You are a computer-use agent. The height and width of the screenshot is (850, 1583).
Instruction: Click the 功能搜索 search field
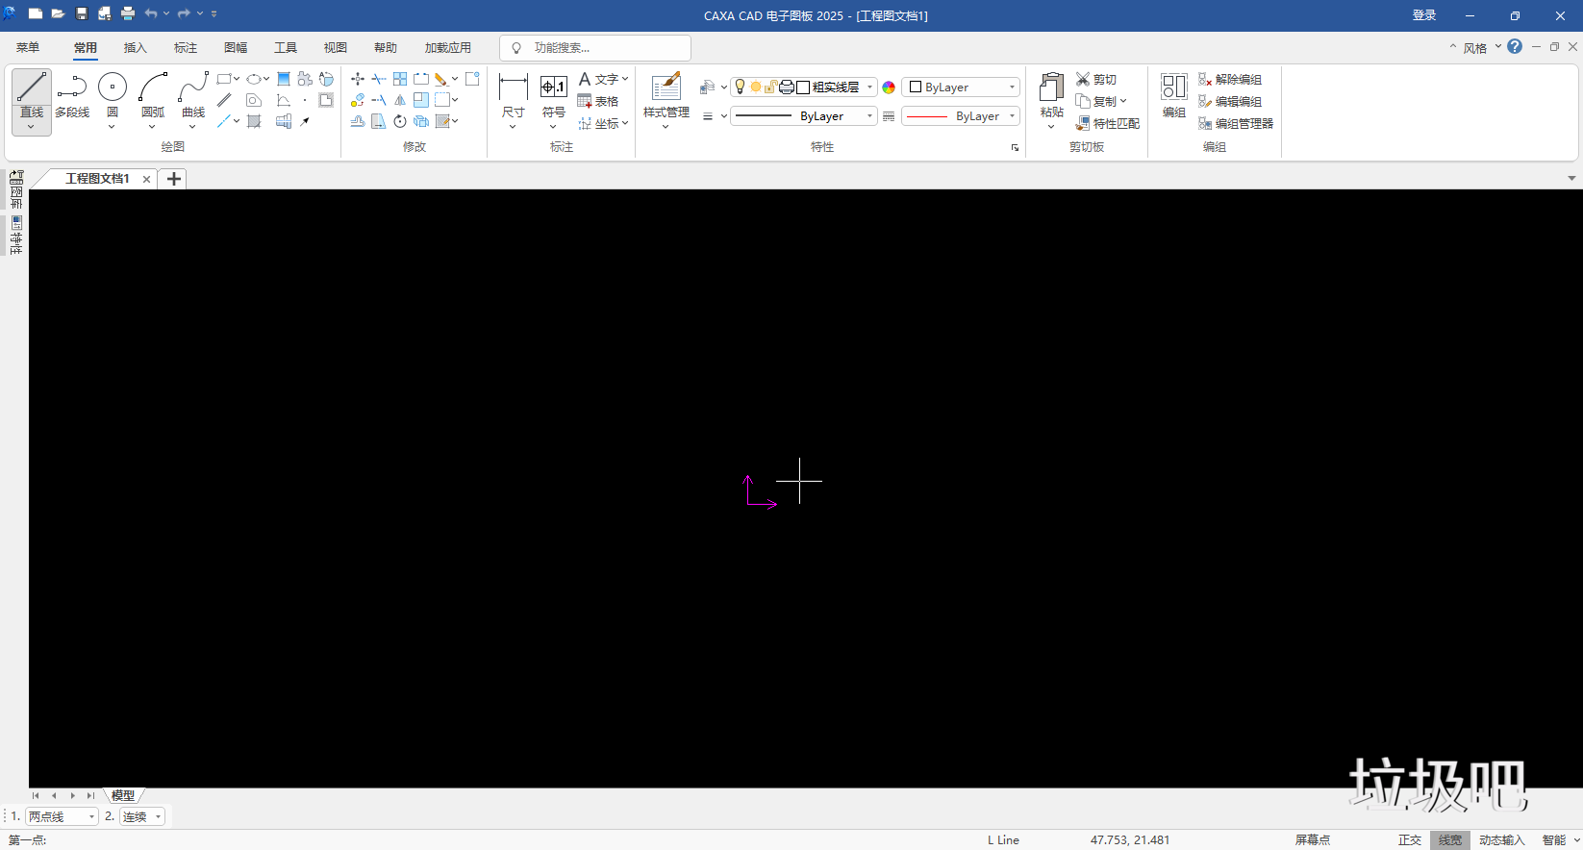coord(596,48)
